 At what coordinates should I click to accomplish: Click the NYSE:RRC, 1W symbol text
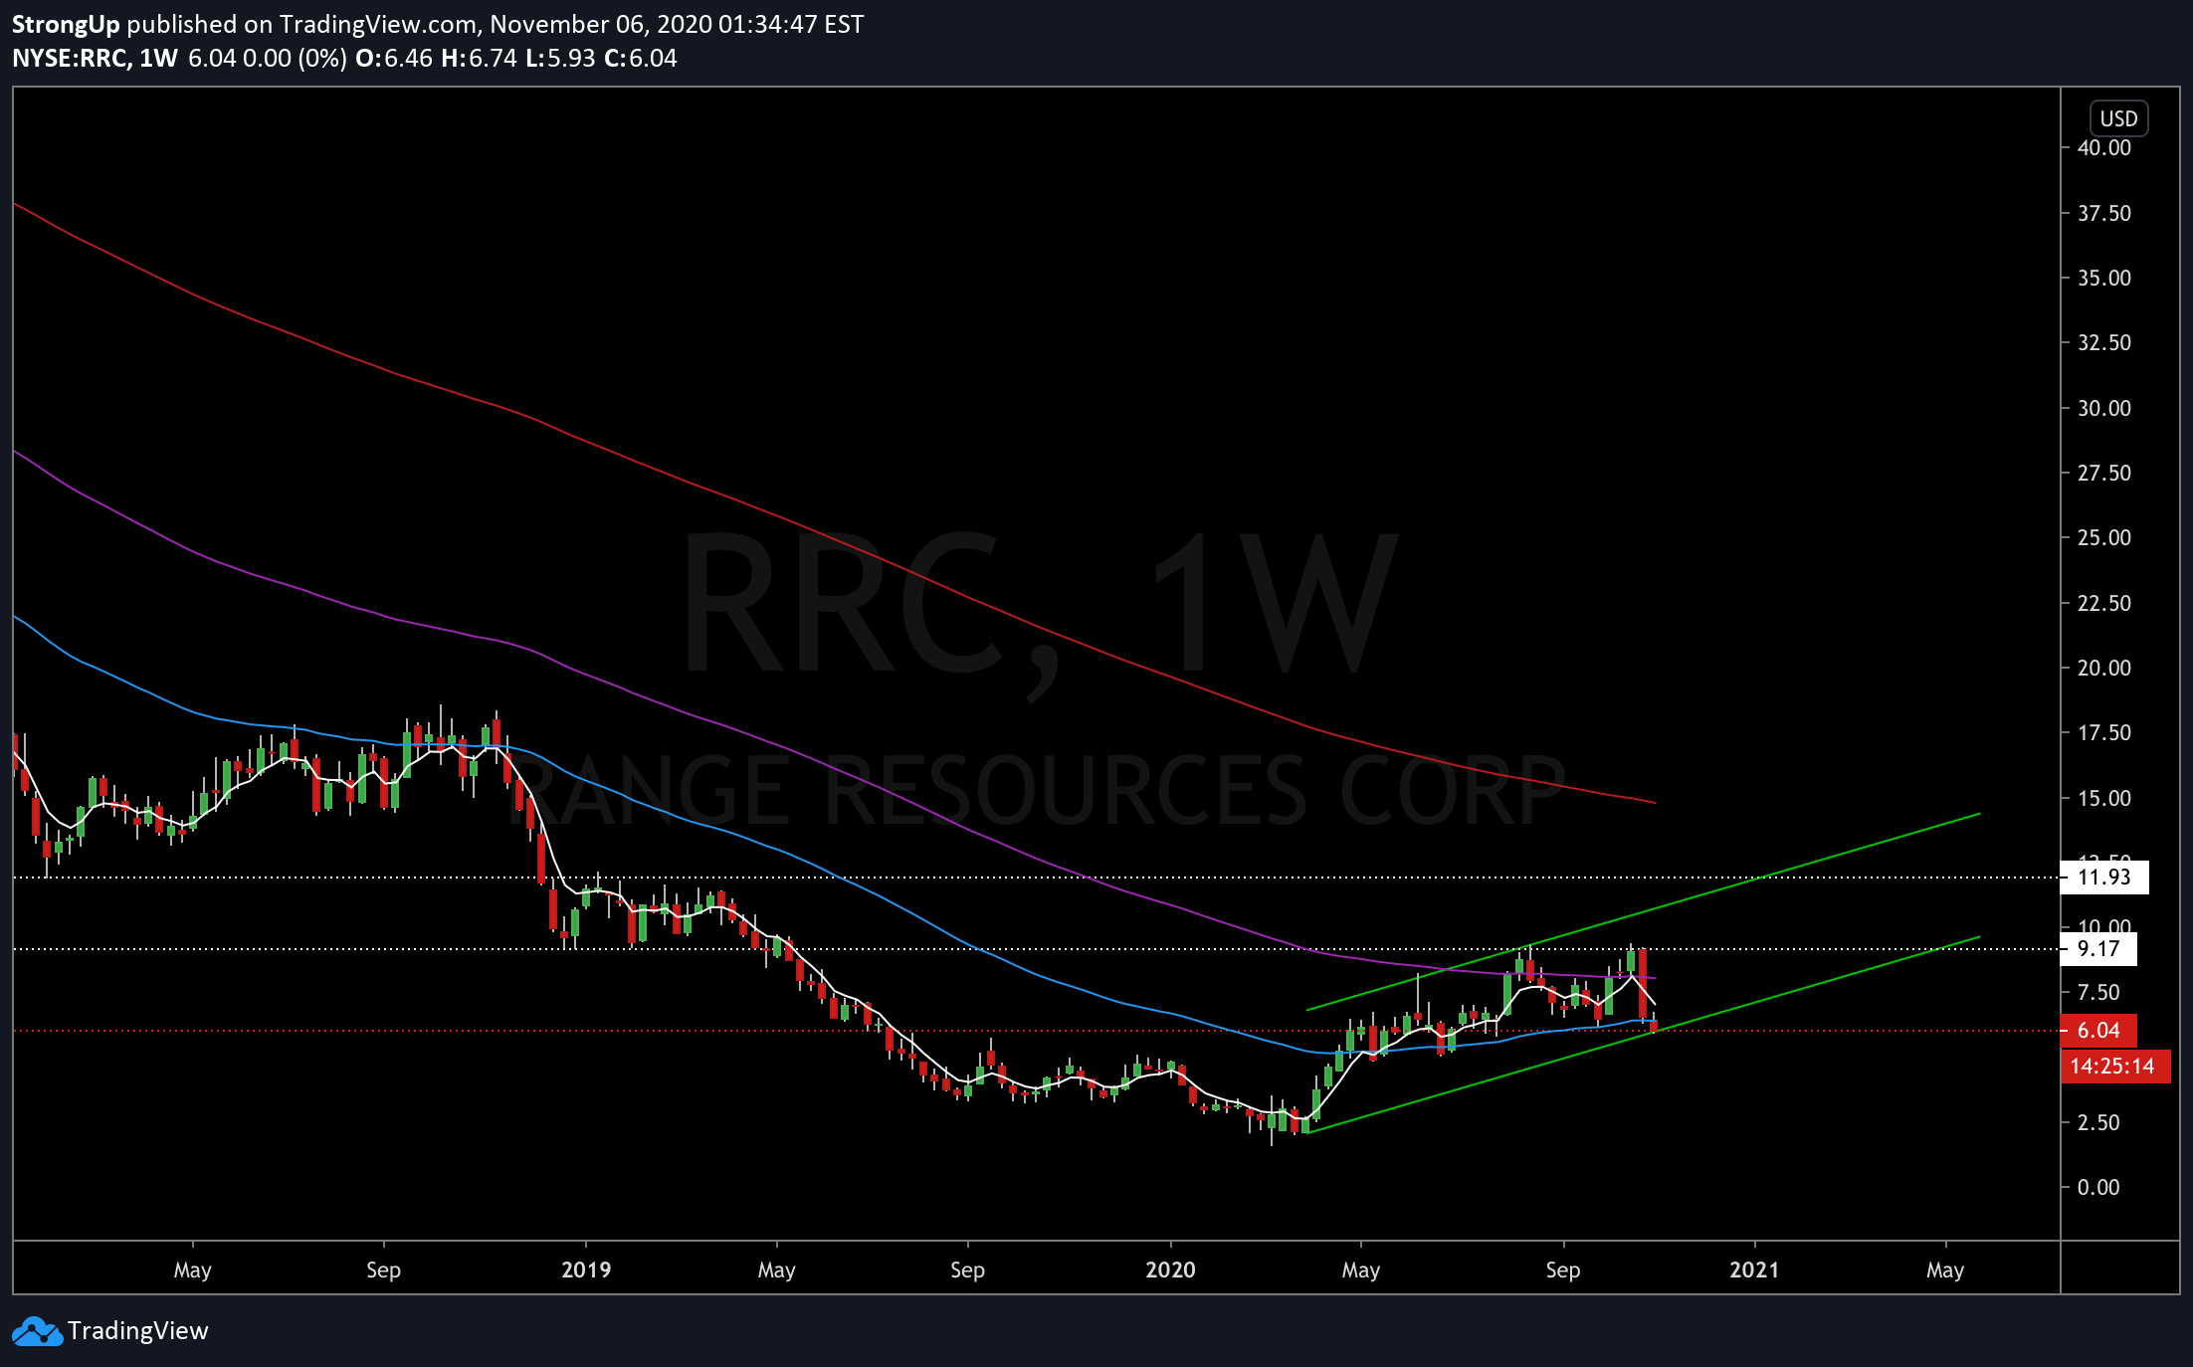95,58
